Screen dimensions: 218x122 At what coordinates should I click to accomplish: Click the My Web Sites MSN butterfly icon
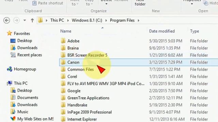13,119
